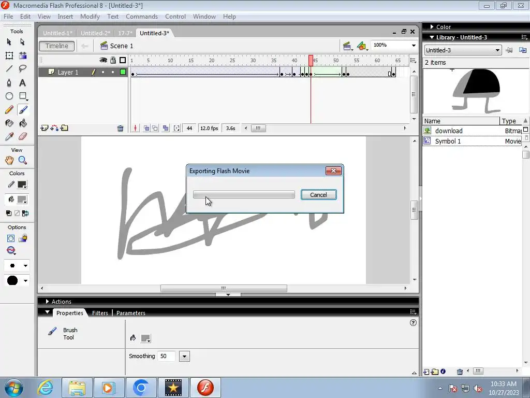Viewport: 530px width, 398px height.
Task: Activate the Pencil tool
Action: pos(9,110)
